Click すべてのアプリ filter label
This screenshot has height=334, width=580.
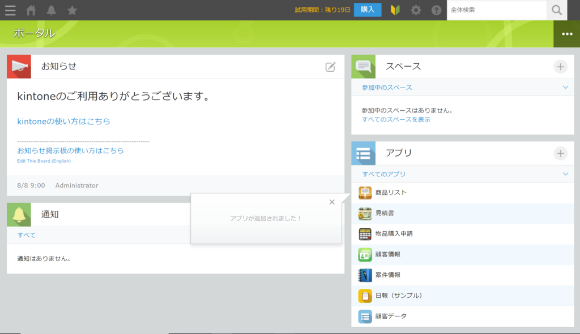pyautogui.click(x=383, y=174)
